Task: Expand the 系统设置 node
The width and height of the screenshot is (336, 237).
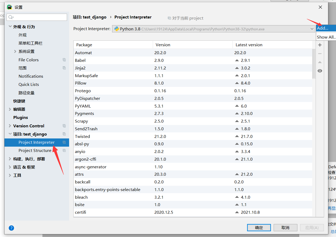Action: [x=15, y=51]
